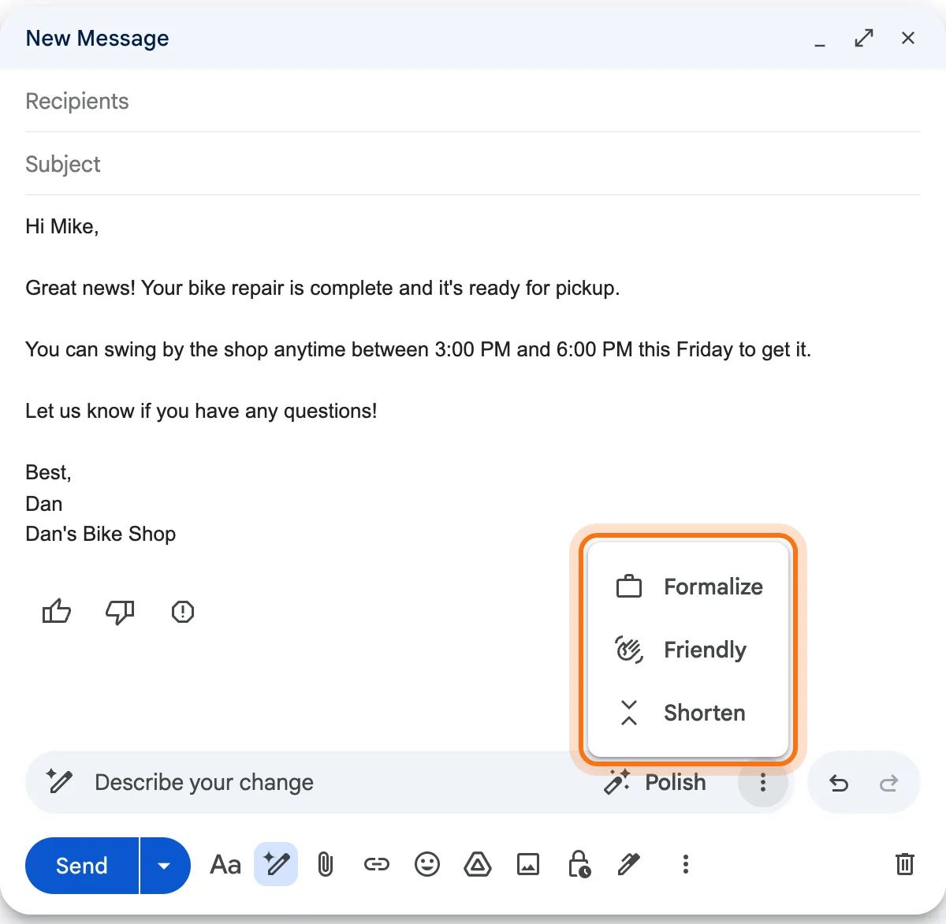Click the Recipients field
This screenshot has height=924, width=946.
tap(473, 101)
